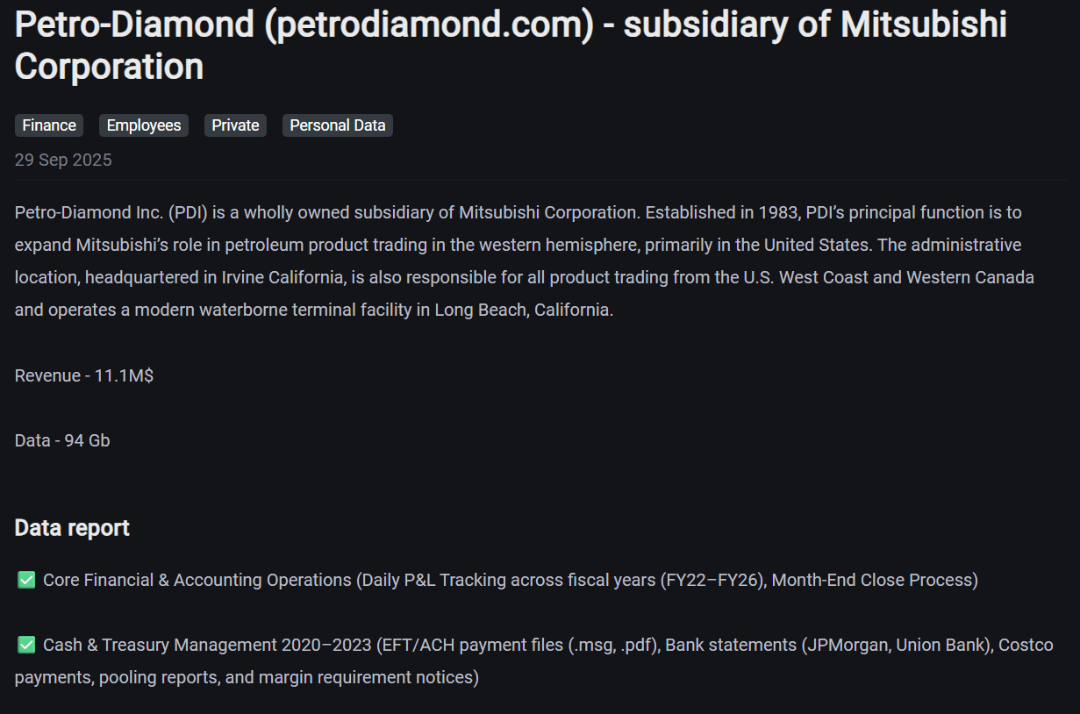Open the Employees tag
This screenshot has height=714, width=1080.
(x=144, y=125)
